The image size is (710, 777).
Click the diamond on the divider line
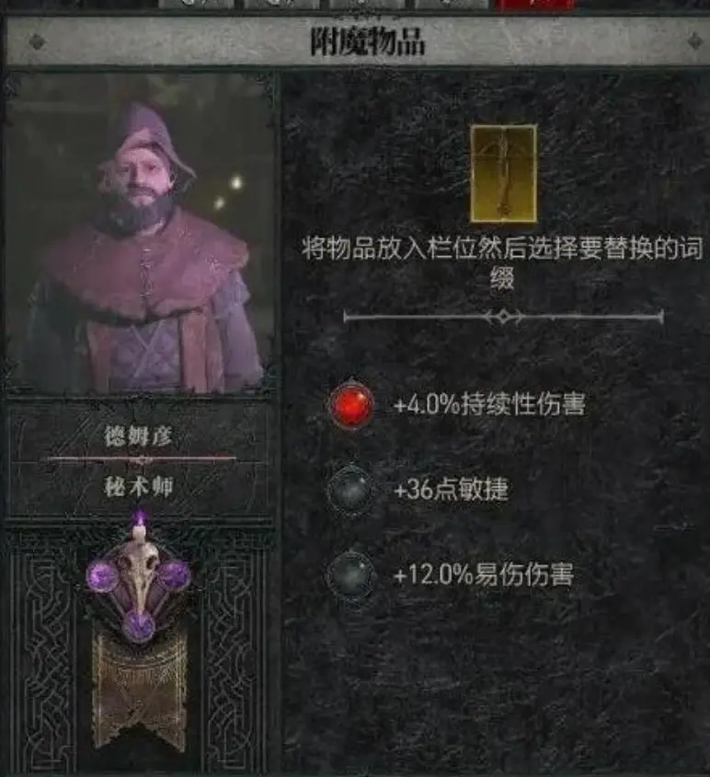tap(504, 317)
